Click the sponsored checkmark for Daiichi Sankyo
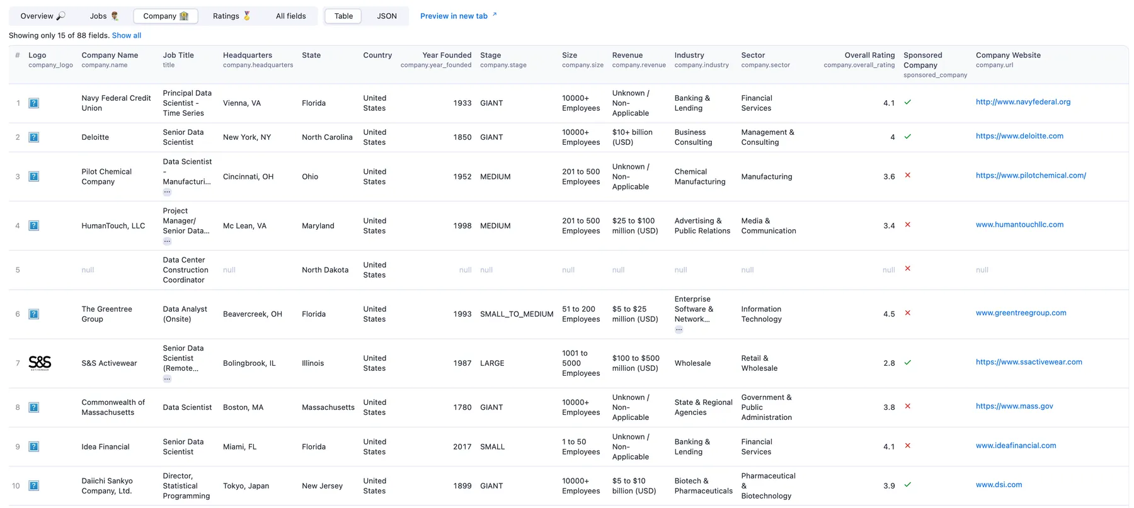Viewport: 1134px width, 508px height. click(x=908, y=485)
